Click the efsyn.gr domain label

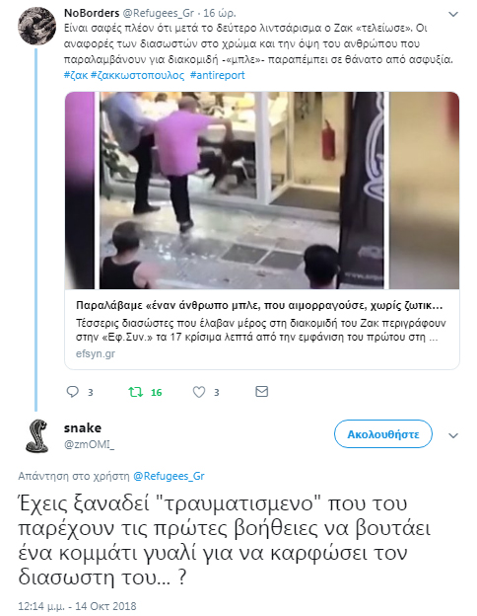pos(96,353)
